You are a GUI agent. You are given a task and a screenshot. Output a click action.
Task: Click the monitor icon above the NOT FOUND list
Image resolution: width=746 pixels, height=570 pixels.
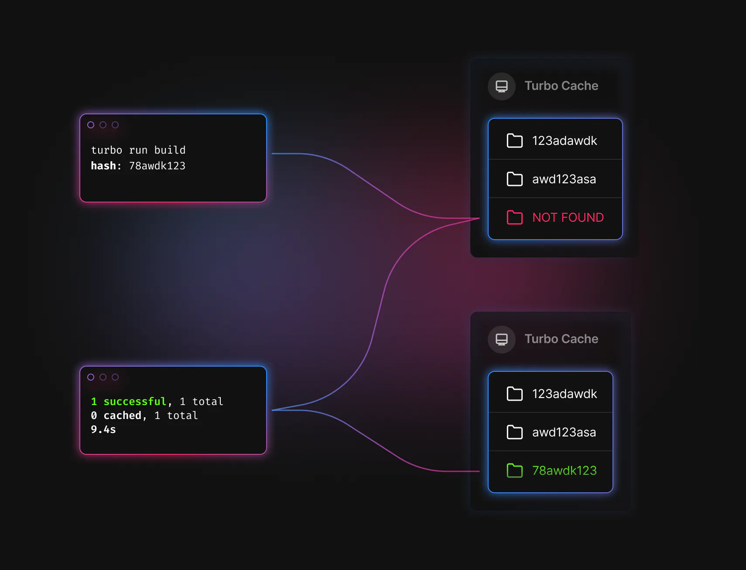click(502, 86)
